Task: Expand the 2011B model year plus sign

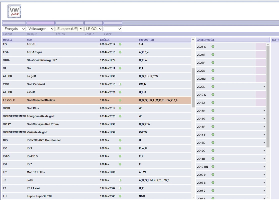Action: coord(264,159)
